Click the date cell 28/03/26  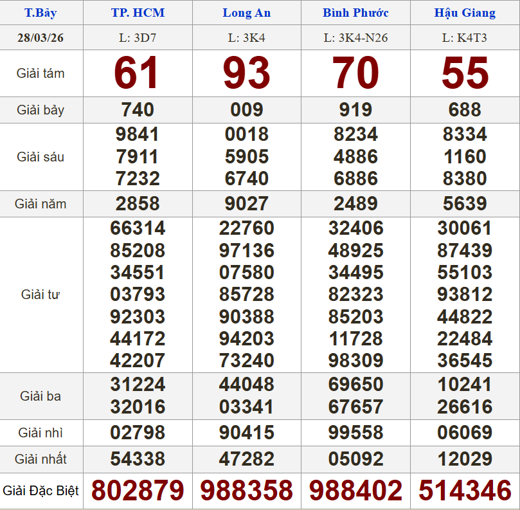point(40,37)
